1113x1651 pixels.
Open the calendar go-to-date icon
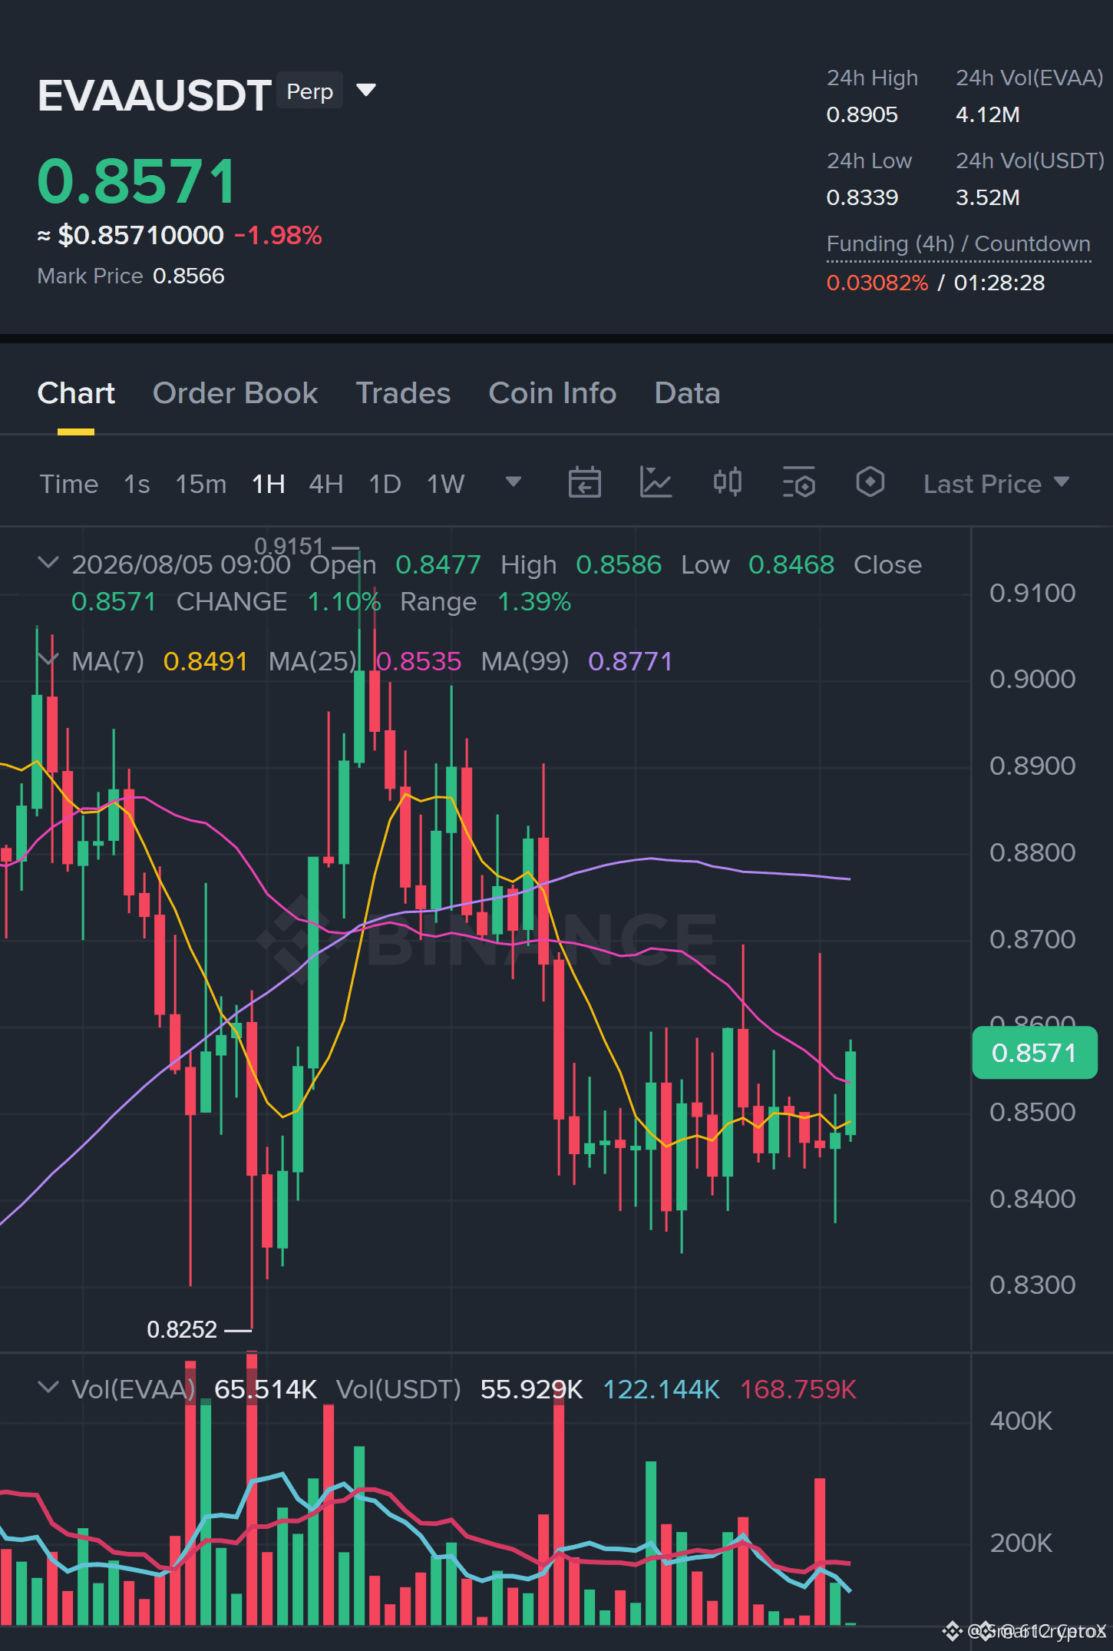click(x=584, y=483)
